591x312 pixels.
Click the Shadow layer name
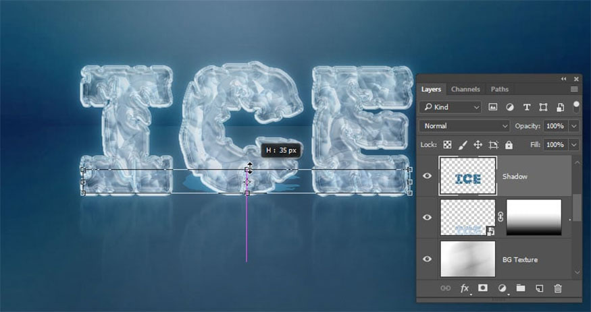coord(515,177)
